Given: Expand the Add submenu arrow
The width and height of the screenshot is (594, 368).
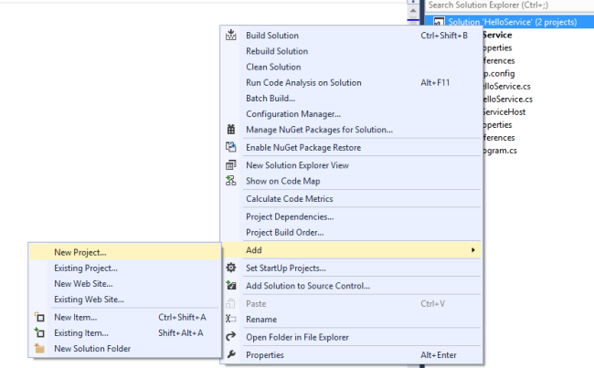Looking at the screenshot, I should coord(472,249).
